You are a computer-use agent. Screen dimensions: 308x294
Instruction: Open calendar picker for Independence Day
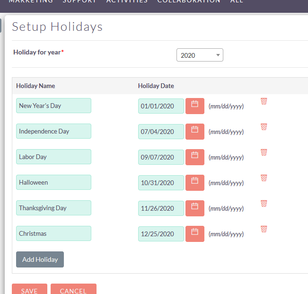pos(195,132)
